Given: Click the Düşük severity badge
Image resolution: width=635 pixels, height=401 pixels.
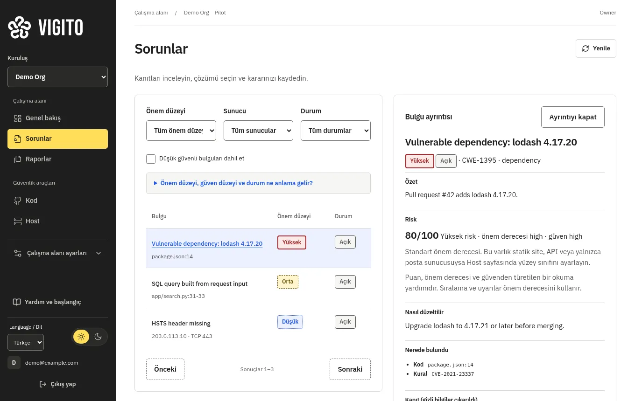Looking at the screenshot, I should (x=290, y=322).
